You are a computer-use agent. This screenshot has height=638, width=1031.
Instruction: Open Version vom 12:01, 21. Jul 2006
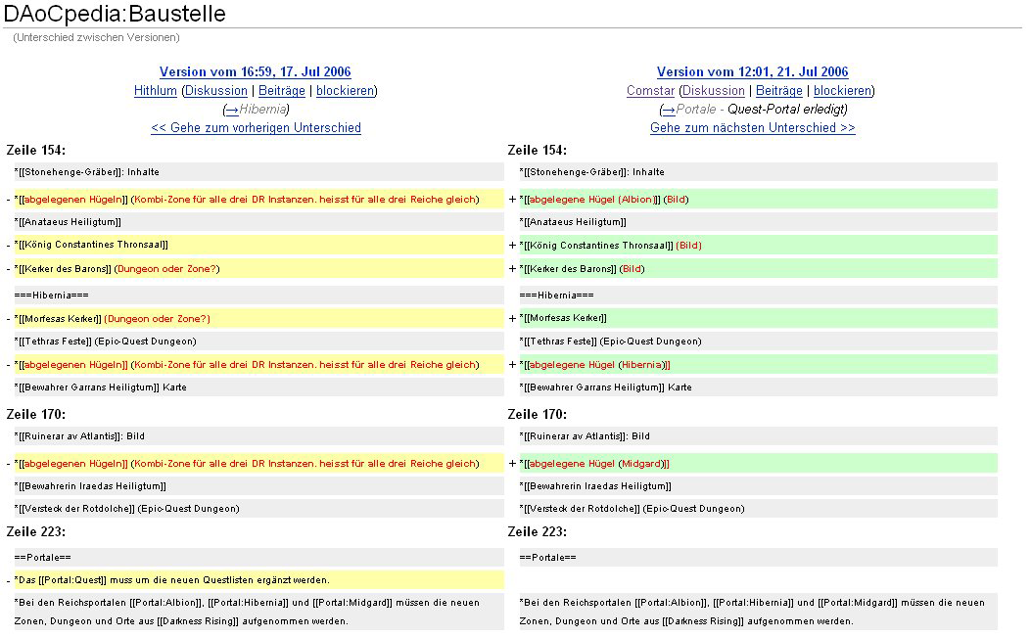pos(752,71)
